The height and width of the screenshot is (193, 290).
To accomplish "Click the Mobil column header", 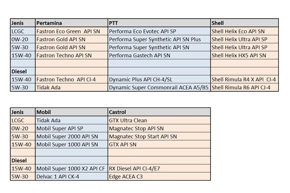I will tap(70, 112).
